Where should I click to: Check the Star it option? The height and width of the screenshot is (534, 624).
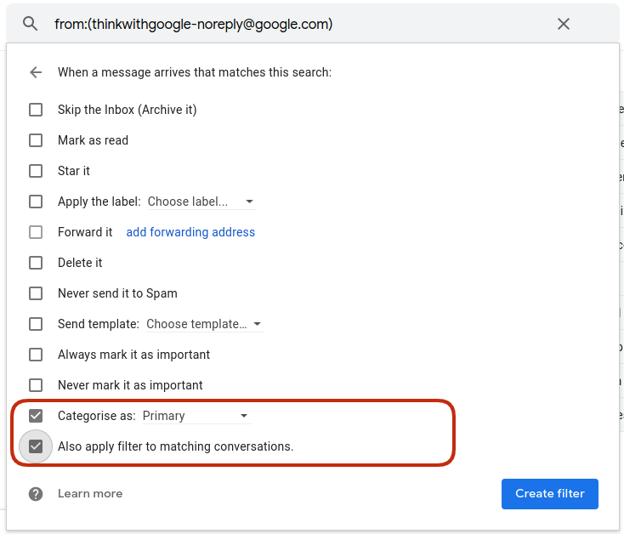(x=36, y=171)
